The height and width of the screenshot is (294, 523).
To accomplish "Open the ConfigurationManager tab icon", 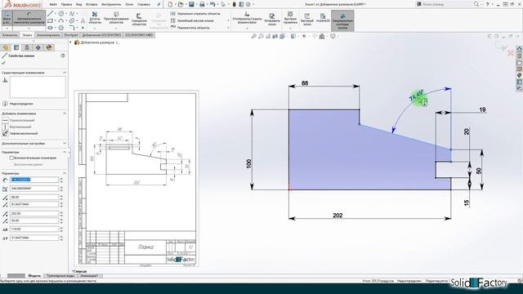I will (27, 47).
